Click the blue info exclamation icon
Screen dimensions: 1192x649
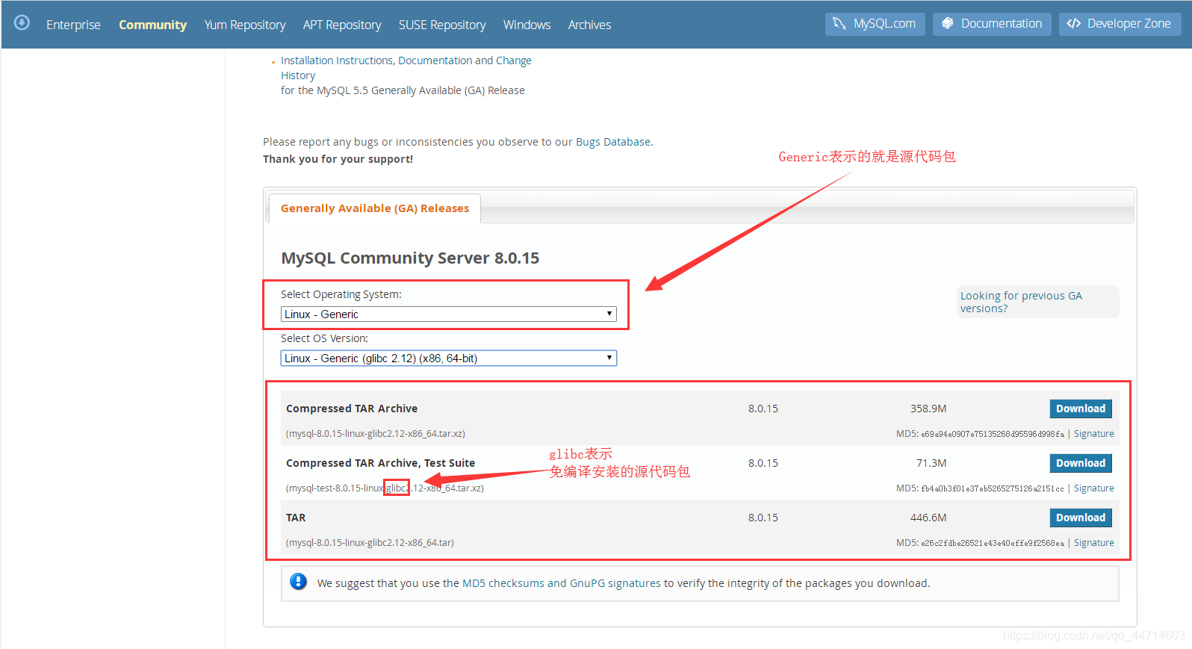tap(298, 582)
